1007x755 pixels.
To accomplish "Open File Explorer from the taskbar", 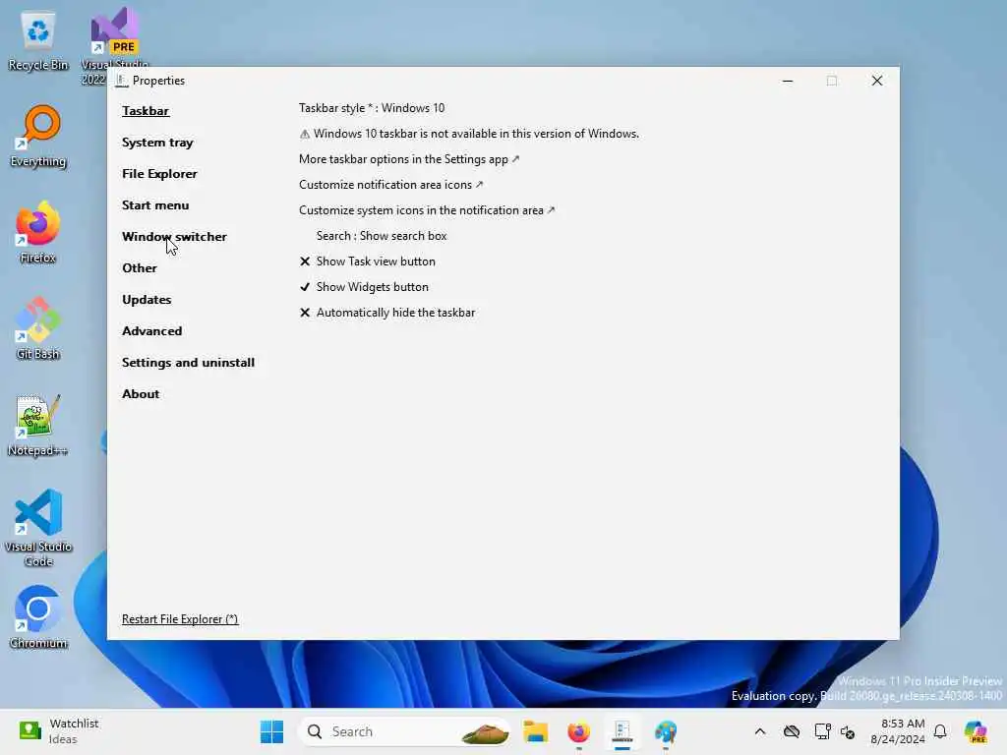I will 535,731.
